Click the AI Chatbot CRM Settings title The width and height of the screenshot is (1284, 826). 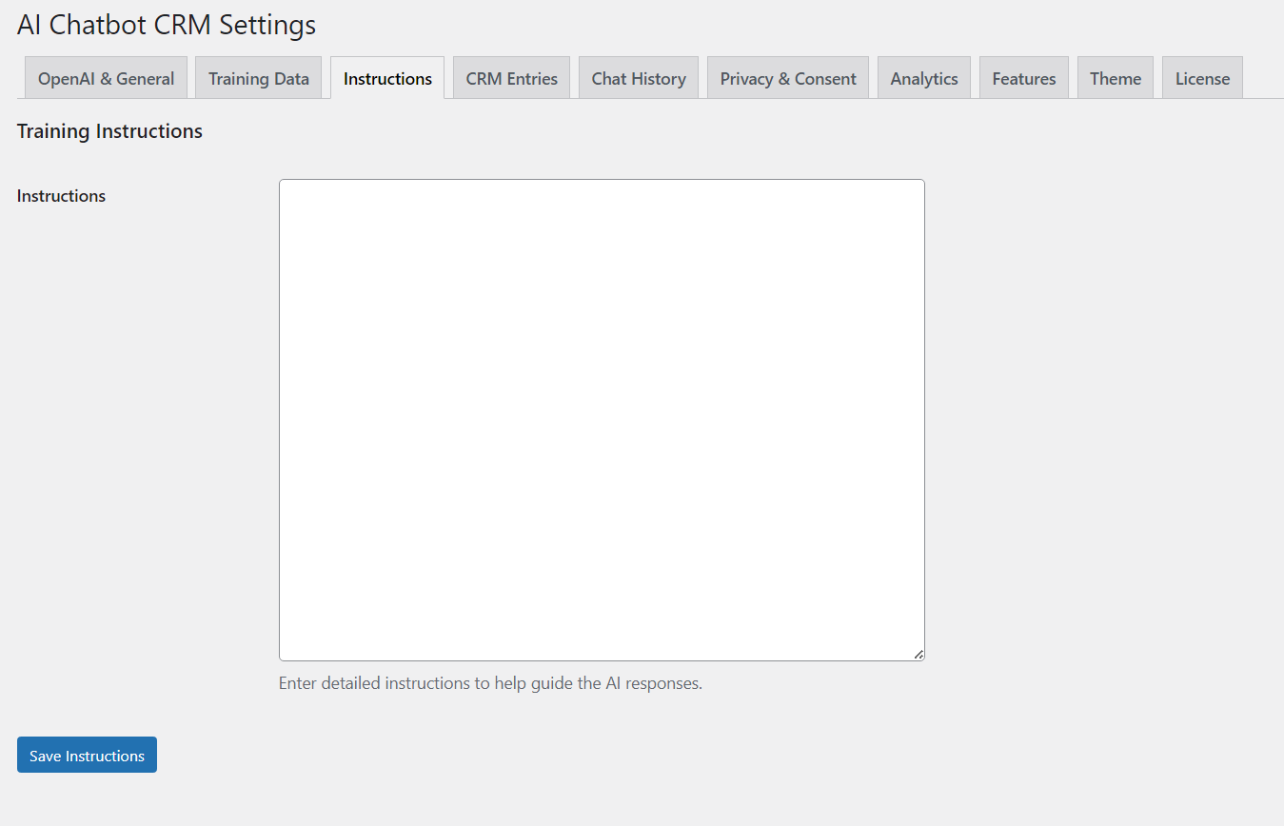[x=167, y=26]
